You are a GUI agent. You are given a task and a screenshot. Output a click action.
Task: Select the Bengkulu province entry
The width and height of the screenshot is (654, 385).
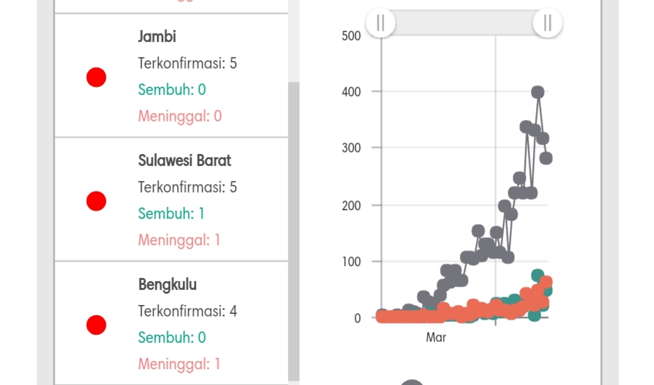coord(171,323)
